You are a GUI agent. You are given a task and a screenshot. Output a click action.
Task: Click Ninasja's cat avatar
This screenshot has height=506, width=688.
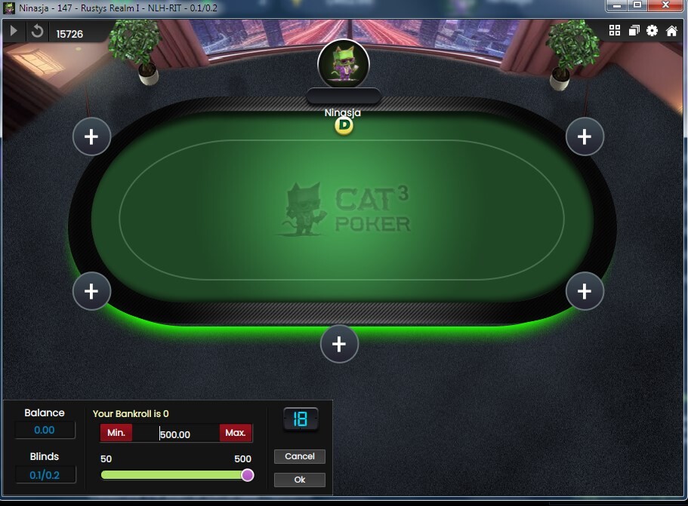pyautogui.click(x=344, y=64)
